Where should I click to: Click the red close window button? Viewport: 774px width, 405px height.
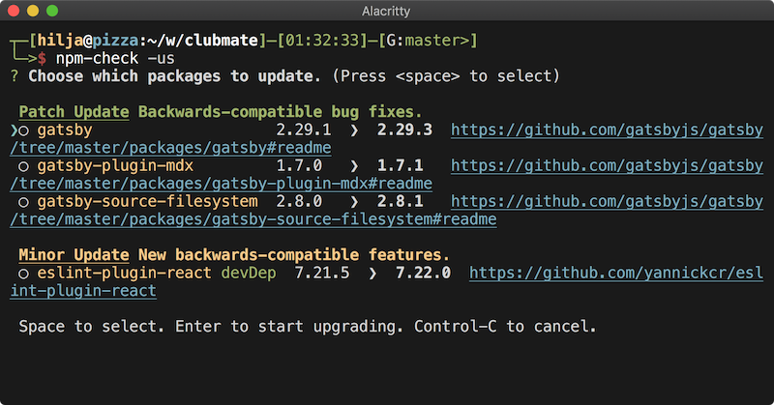click(x=14, y=11)
